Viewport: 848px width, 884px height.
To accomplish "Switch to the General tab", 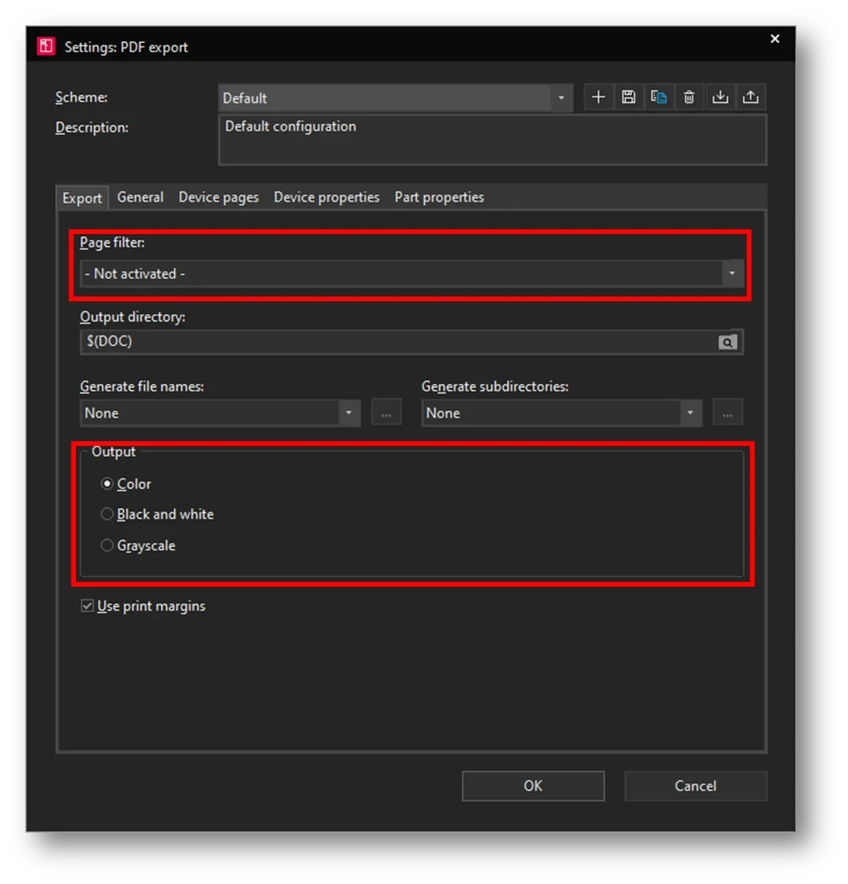I will point(140,198).
